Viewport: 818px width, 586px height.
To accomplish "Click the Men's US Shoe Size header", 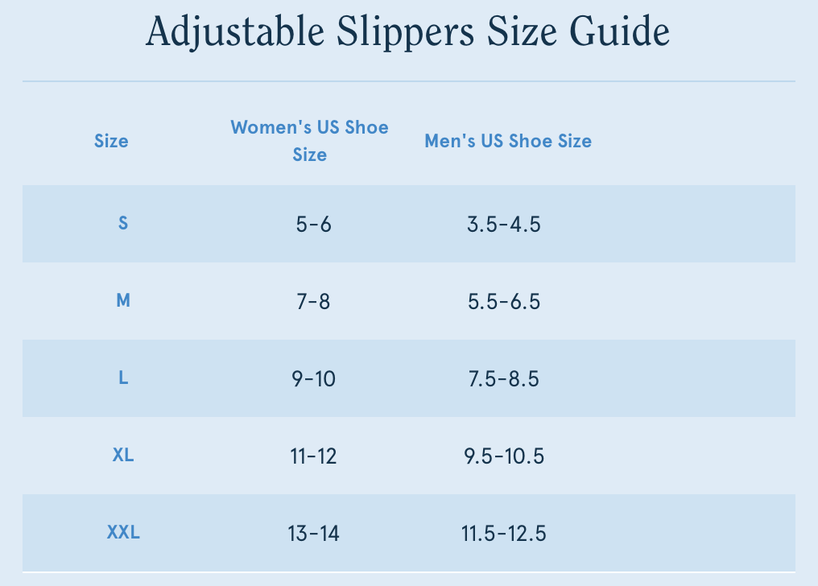I will [x=508, y=141].
